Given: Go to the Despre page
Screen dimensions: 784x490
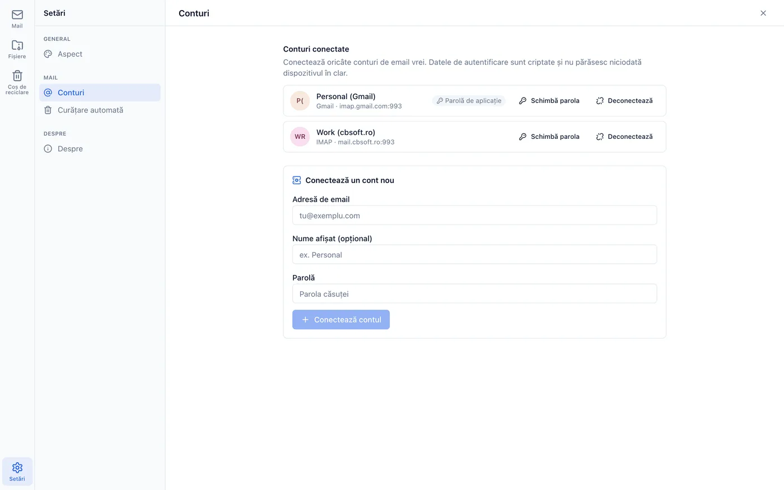Looking at the screenshot, I should tap(100, 149).
